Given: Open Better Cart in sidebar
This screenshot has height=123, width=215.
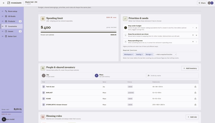Looking at the screenshot, I should click(x=12, y=36).
